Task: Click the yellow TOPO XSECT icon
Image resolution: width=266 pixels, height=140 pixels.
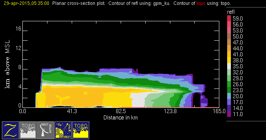Action: pyautogui.click(x=81, y=130)
